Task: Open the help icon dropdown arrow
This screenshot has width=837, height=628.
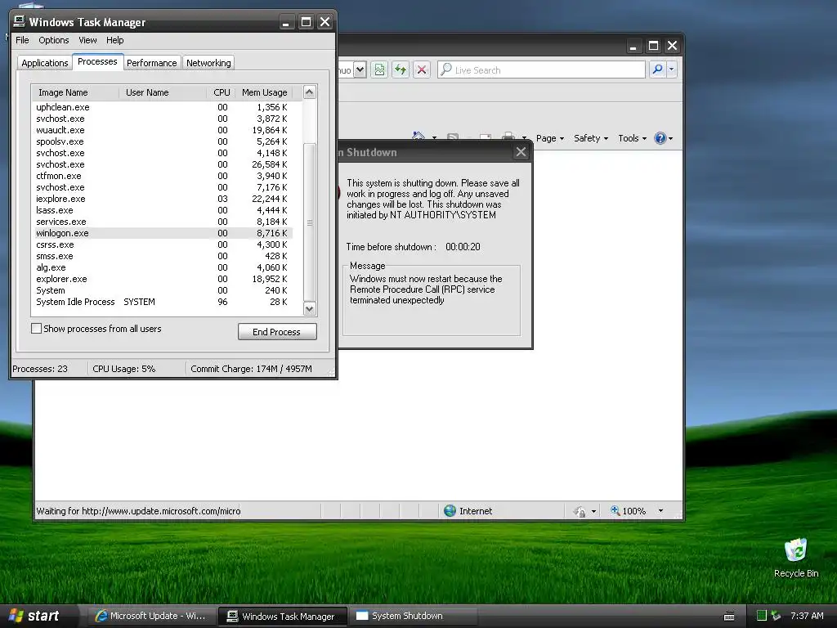Action: click(x=671, y=139)
